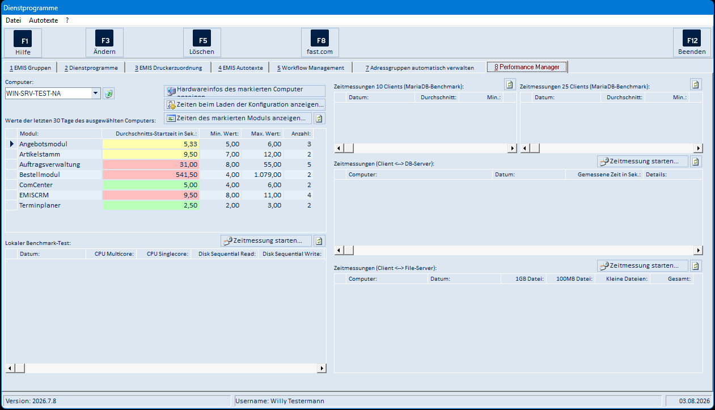Open the ? help menu
The image size is (715, 410).
coord(67,20)
